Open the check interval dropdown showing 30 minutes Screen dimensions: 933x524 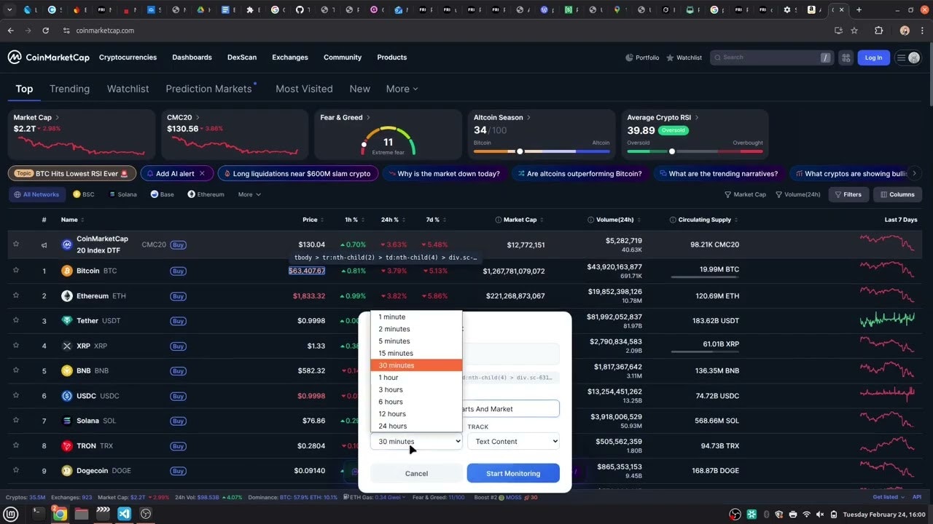(416, 441)
